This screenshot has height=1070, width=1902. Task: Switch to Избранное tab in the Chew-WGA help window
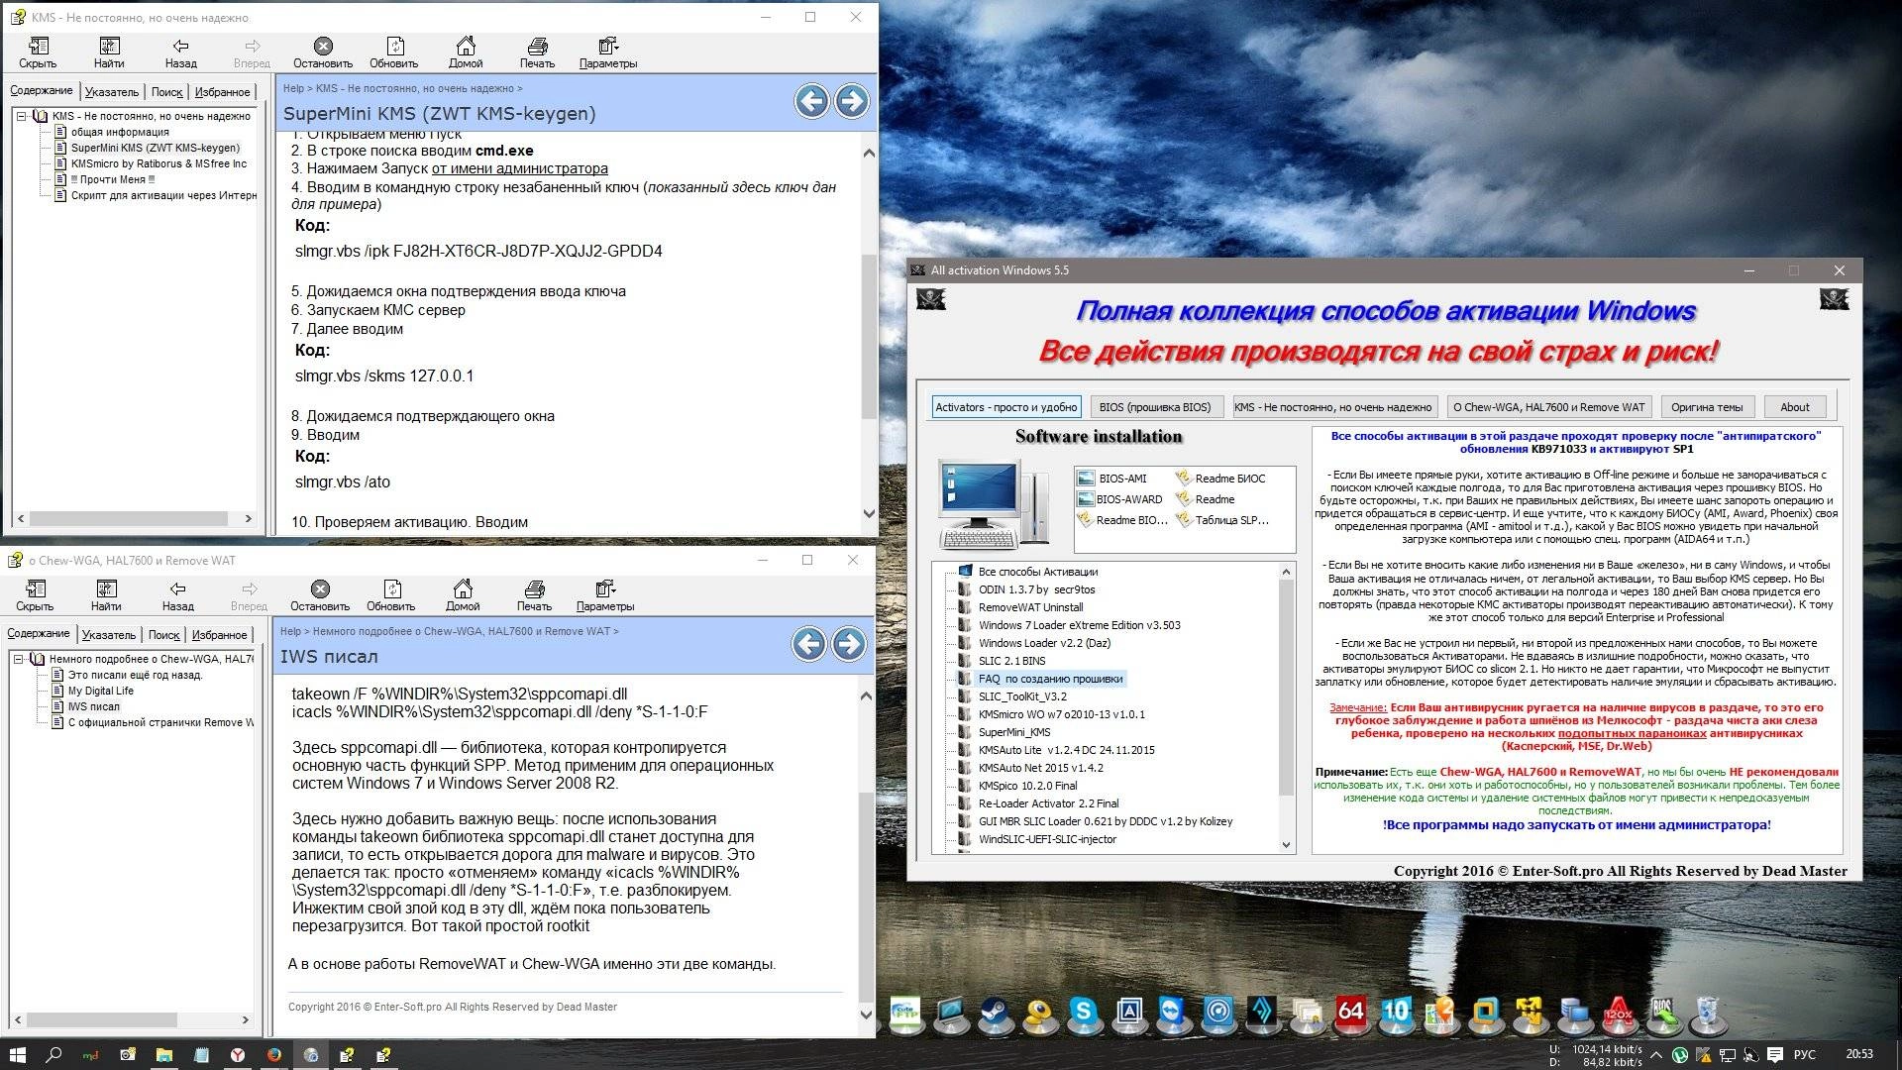pyautogui.click(x=219, y=635)
